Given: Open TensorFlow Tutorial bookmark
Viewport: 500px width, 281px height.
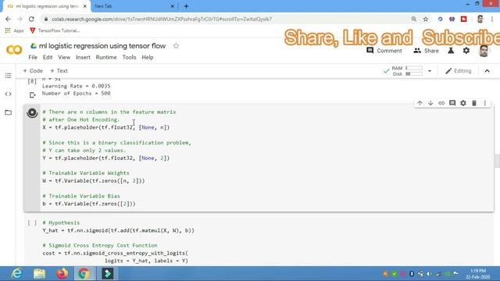Looking at the screenshot, I should click(x=55, y=30).
